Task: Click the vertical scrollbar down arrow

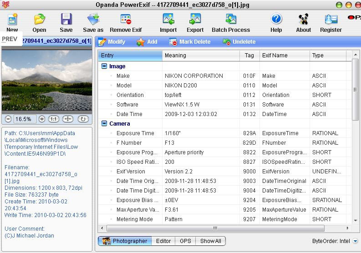Action: [356, 220]
